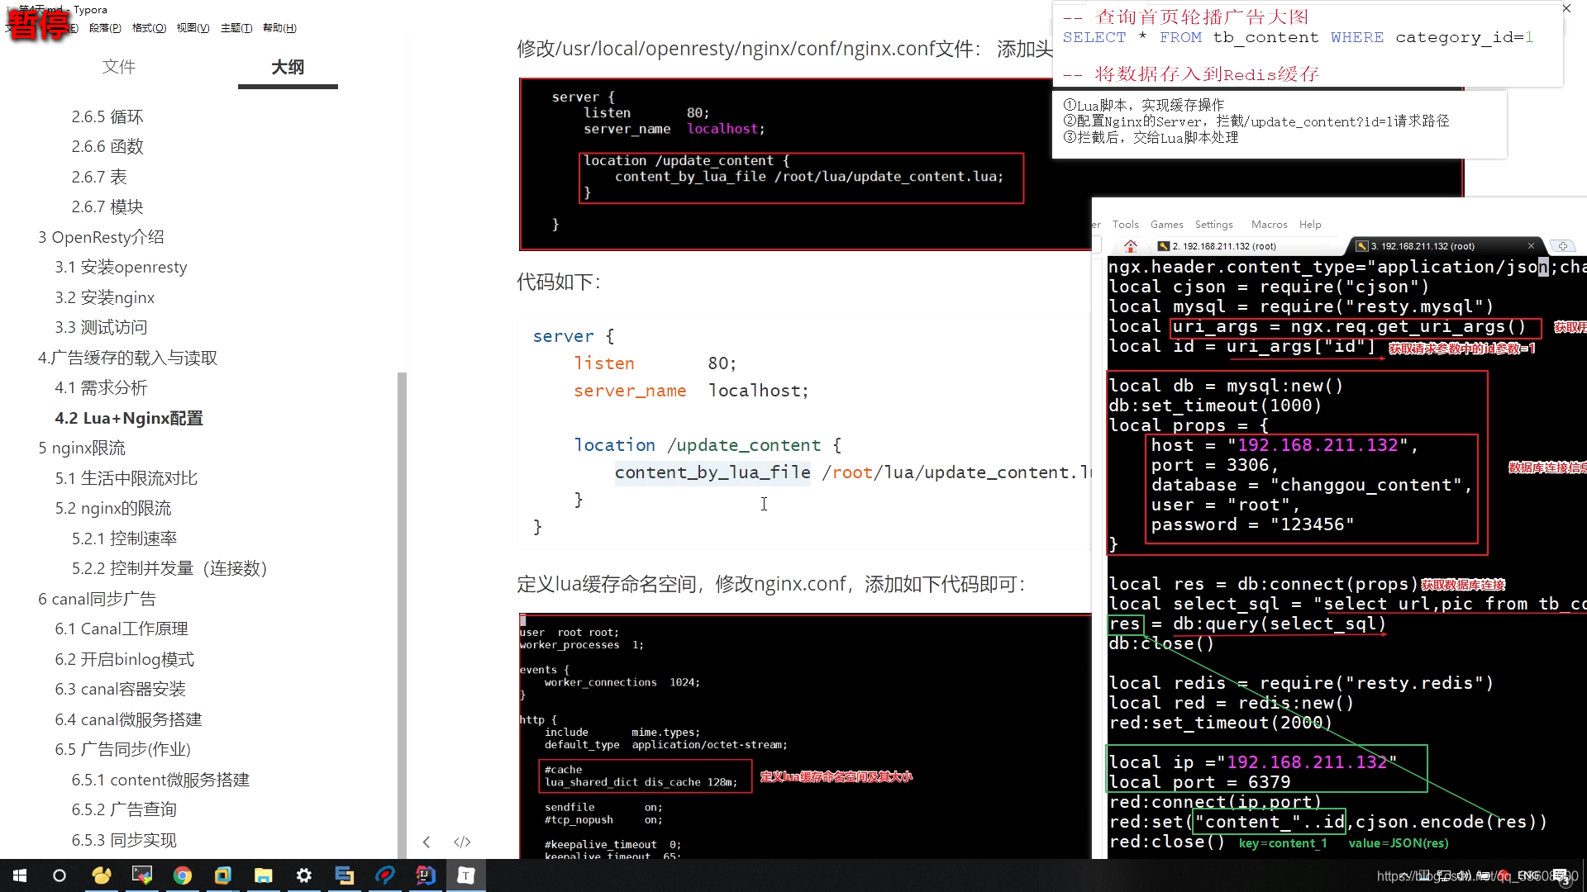Go to section 3 OpenResty介绍
The width and height of the screenshot is (1587, 892).
pos(101,237)
